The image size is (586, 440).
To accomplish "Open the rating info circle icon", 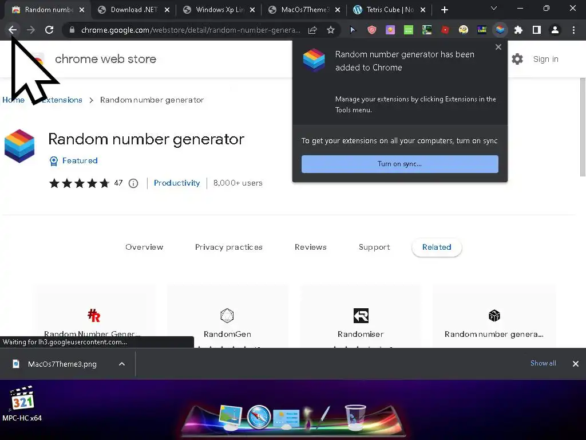I will 133,183.
